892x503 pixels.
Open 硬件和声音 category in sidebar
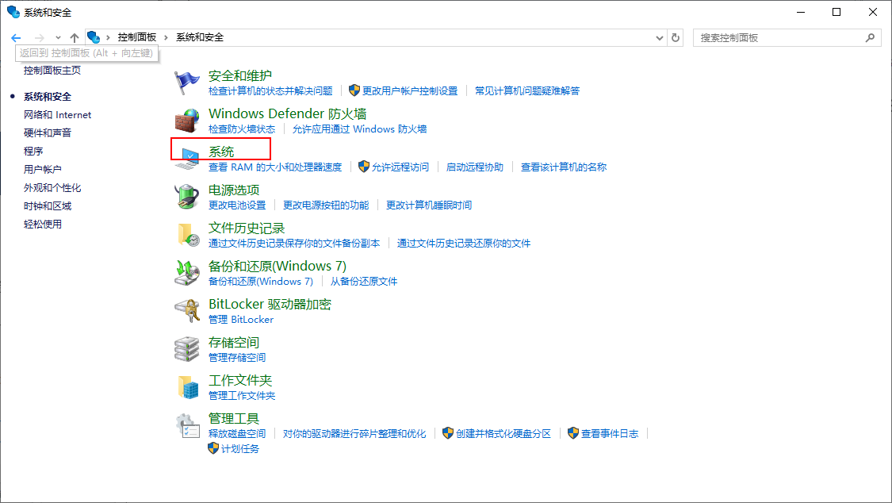(48, 132)
